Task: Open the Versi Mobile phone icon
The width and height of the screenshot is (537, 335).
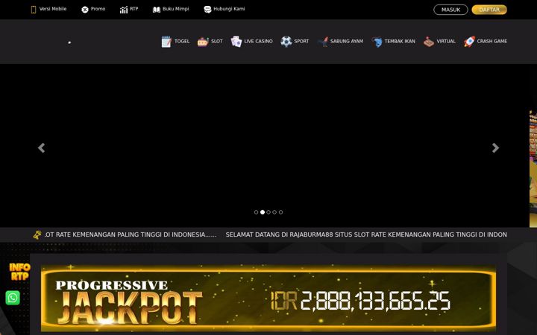Action: [34, 10]
